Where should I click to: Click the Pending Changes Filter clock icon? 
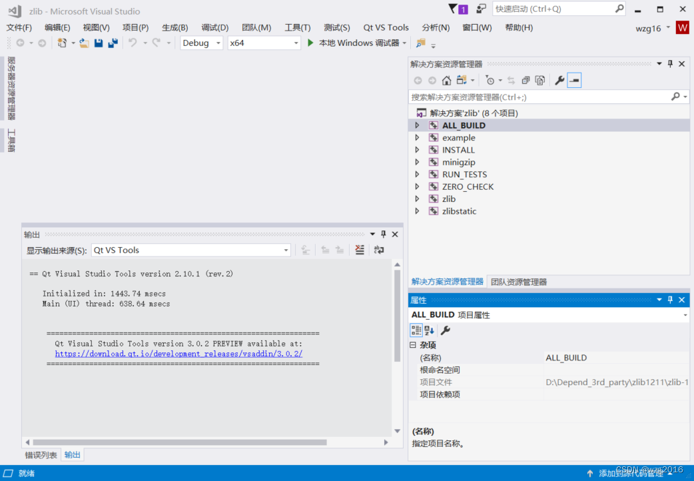[490, 80]
